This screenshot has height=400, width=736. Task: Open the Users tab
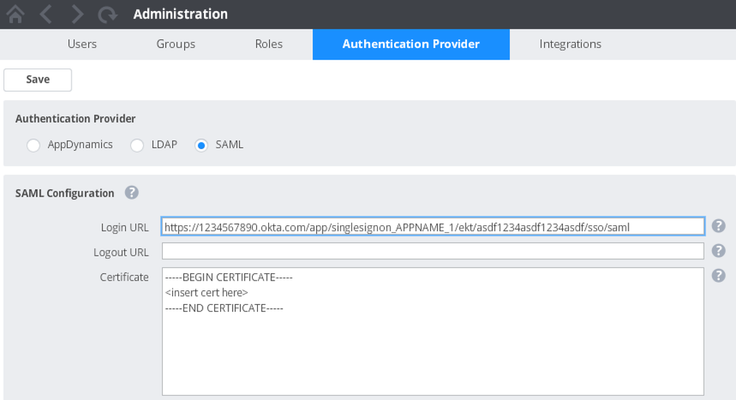82,44
